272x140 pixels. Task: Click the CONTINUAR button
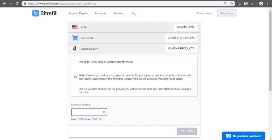[187, 131]
